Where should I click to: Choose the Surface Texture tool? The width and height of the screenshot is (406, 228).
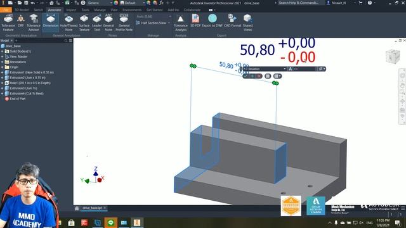point(84,23)
